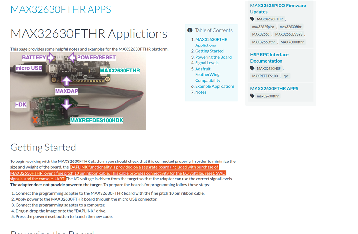Open the MAX32630FTHR APPS page heading link

(61, 9)
